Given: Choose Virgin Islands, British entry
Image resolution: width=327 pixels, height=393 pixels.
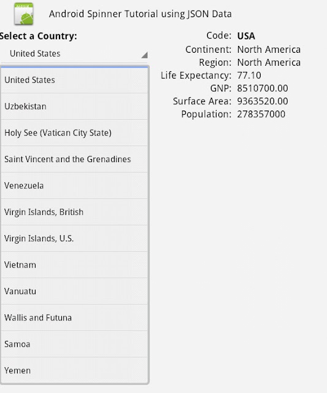Looking at the screenshot, I should click(x=74, y=212).
